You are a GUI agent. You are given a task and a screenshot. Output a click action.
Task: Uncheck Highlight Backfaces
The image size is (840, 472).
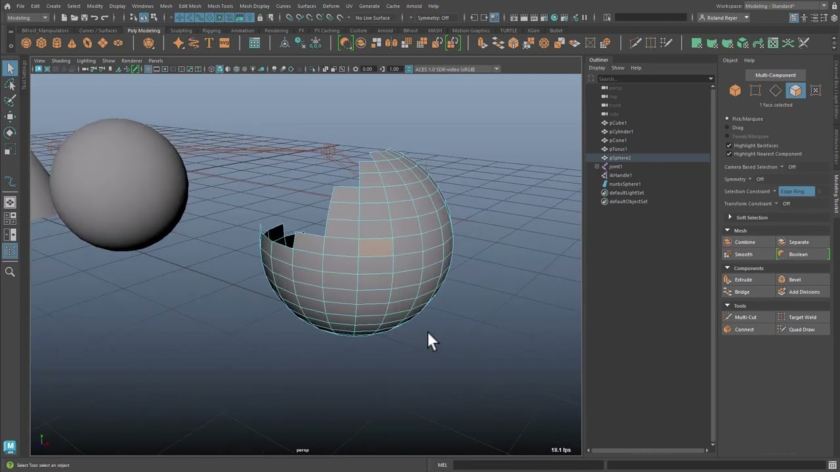pos(730,145)
